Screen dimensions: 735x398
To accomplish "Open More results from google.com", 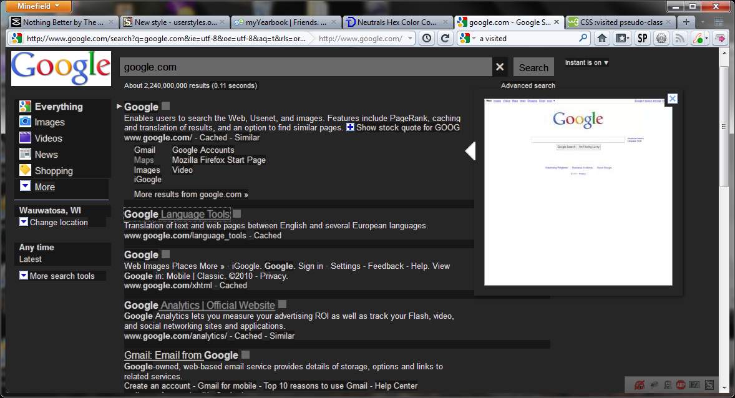I will (191, 194).
